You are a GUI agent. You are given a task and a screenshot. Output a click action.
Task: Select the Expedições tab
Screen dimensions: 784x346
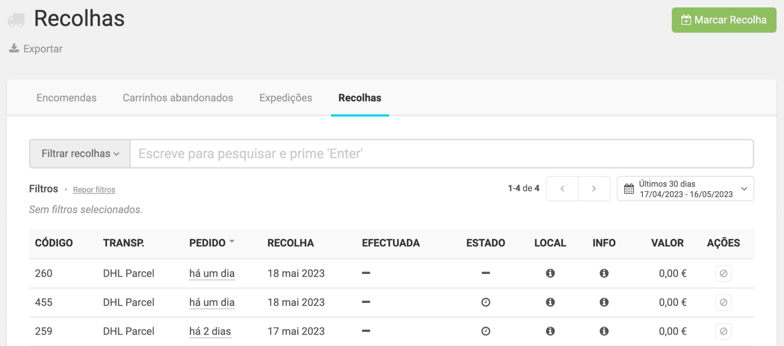tap(286, 98)
